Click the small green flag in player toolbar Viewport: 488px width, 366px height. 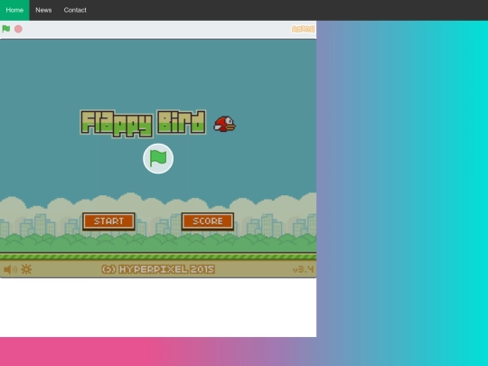tap(6, 29)
